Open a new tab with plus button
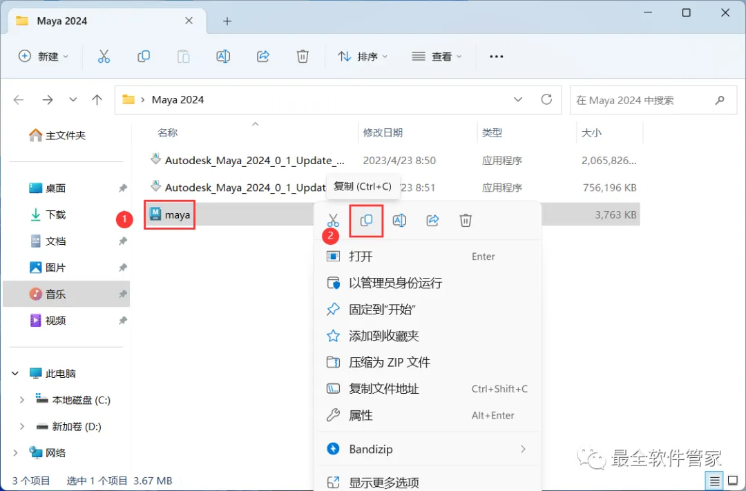This screenshot has height=491, width=746. (227, 21)
